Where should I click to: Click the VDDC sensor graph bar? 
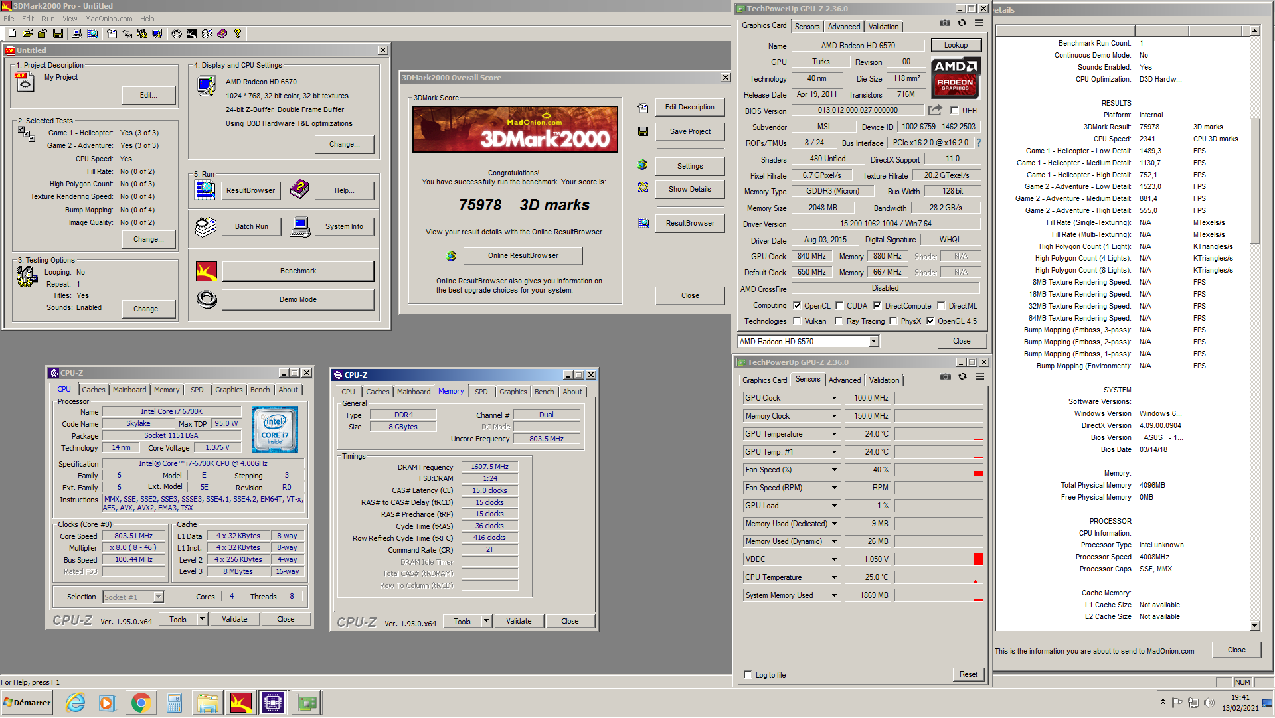938,560
